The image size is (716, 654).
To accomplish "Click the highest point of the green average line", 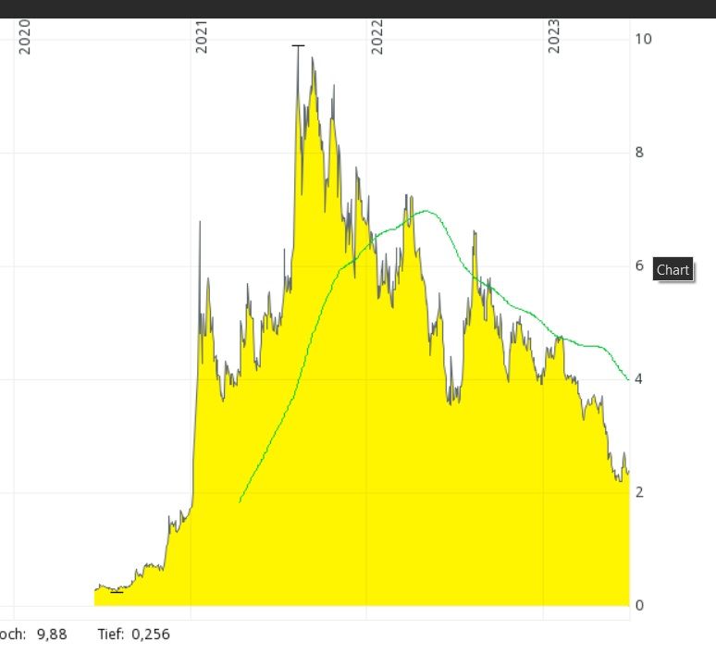I will click(426, 211).
